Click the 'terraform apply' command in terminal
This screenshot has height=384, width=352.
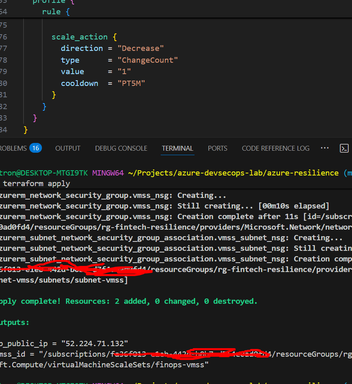42,184
